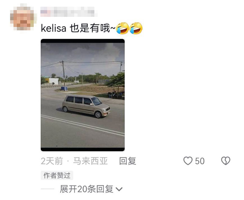Tap the like count showing 50
This screenshot has width=244, height=200.
point(200,161)
